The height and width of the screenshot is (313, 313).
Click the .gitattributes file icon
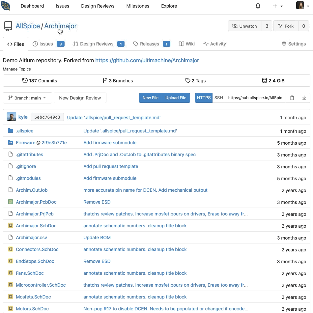11,154
